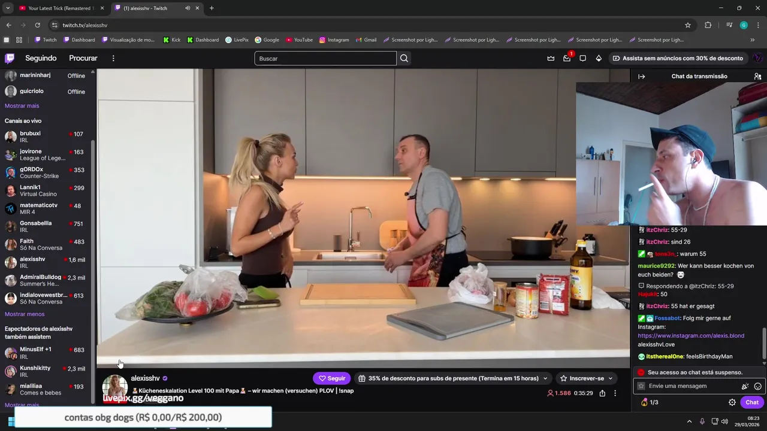Click the Bits cheer icon in chat input
This screenshot has width=767, height=431.
[745, 386]
